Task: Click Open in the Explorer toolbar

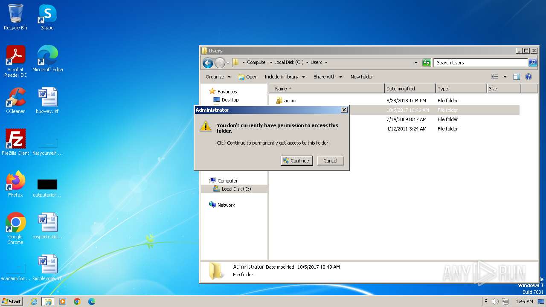Action: [248, 77]
